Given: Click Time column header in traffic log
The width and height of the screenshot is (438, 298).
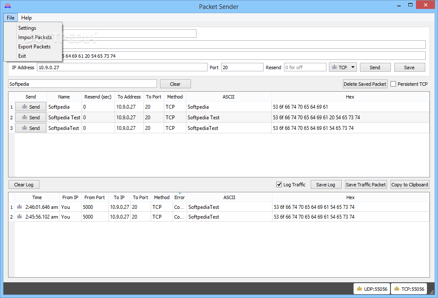Looking at the screenshot, I should click(x=37, y=197).
